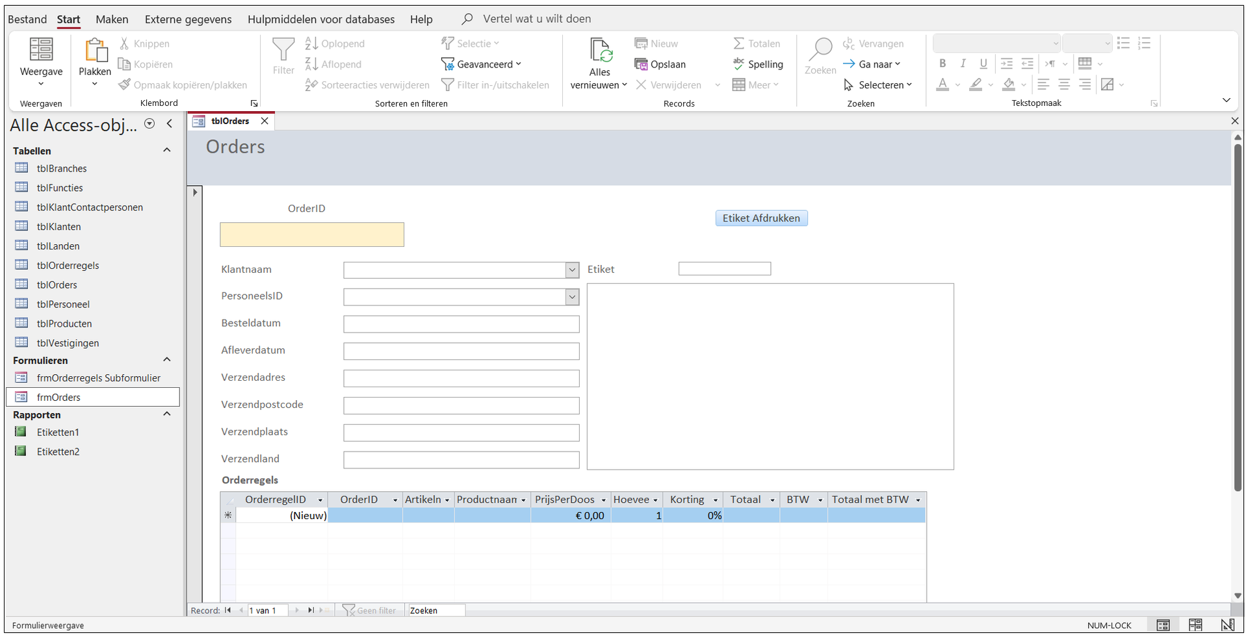Open the Selecteren dropdown
The image size is (1248, 638).
point(877,85)
